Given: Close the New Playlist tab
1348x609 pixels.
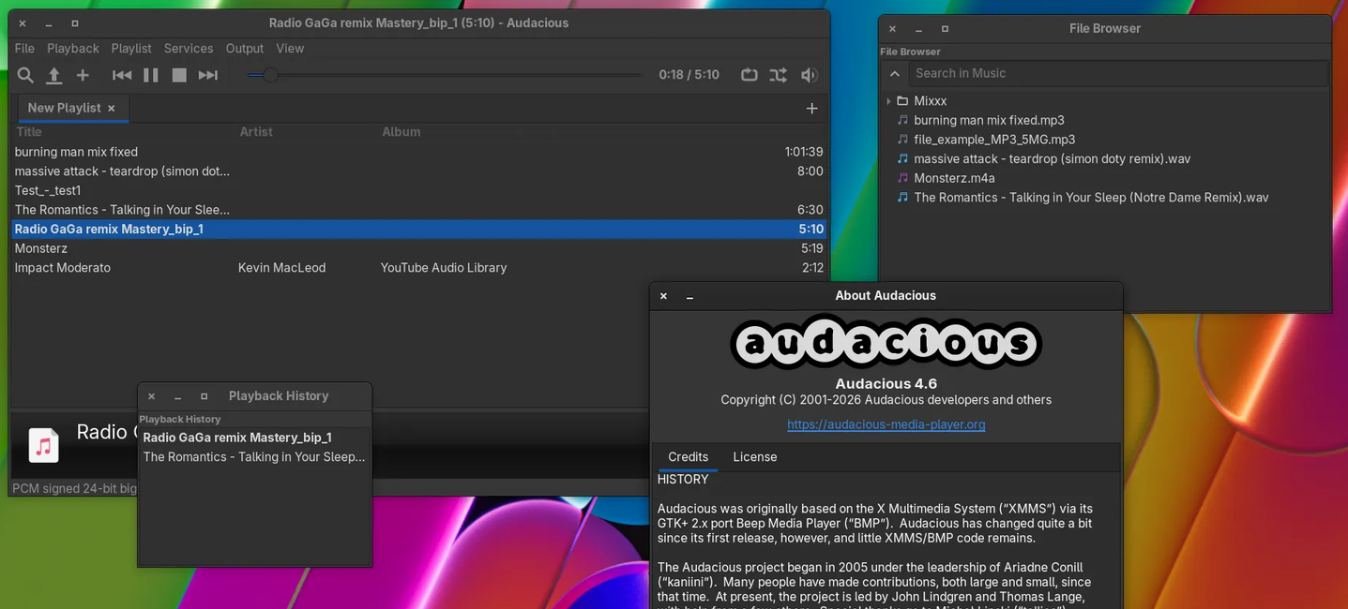Looking at the screenshot, I should point(112,109).
